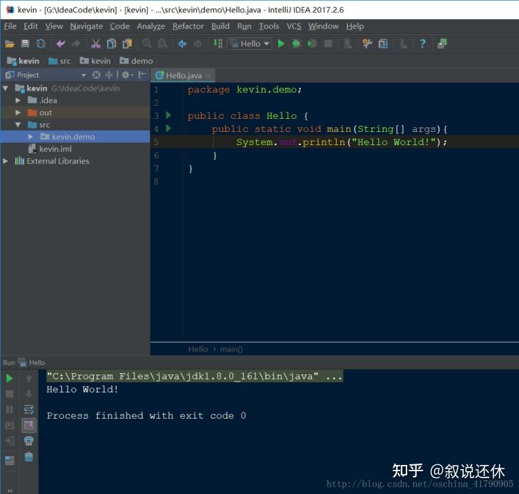
Task: Expand External Libraries node
Action: coord(6,161)
